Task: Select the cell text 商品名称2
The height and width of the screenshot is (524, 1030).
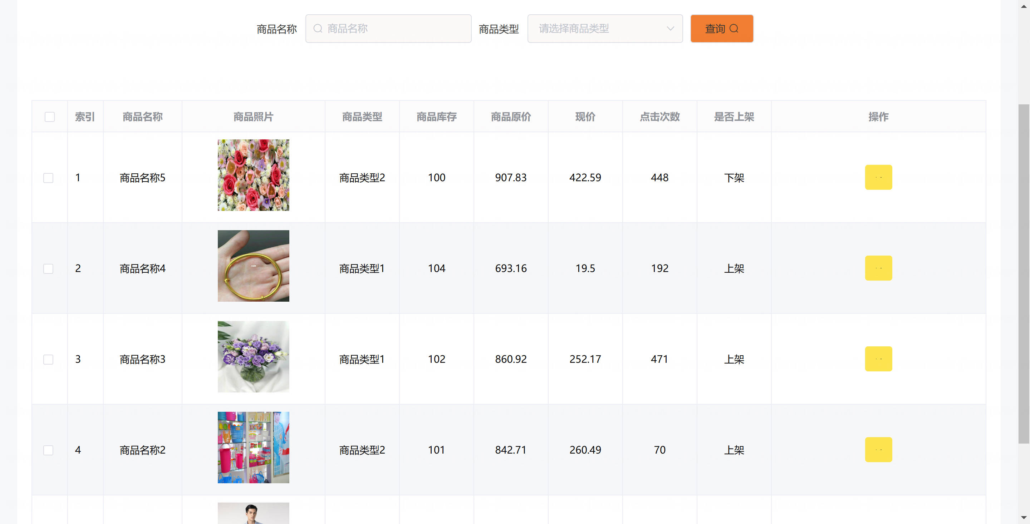Action: point(142,450)
